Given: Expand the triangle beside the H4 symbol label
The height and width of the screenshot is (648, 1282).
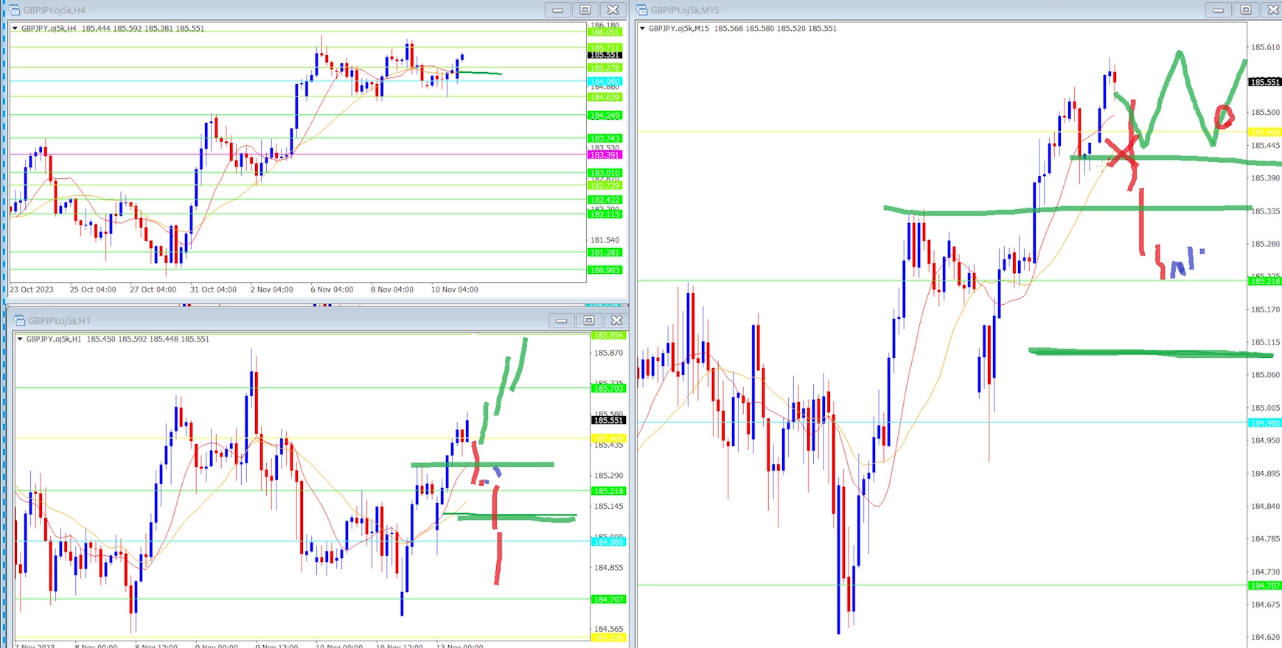Looking at the screenshot, I should pos(15,29).
